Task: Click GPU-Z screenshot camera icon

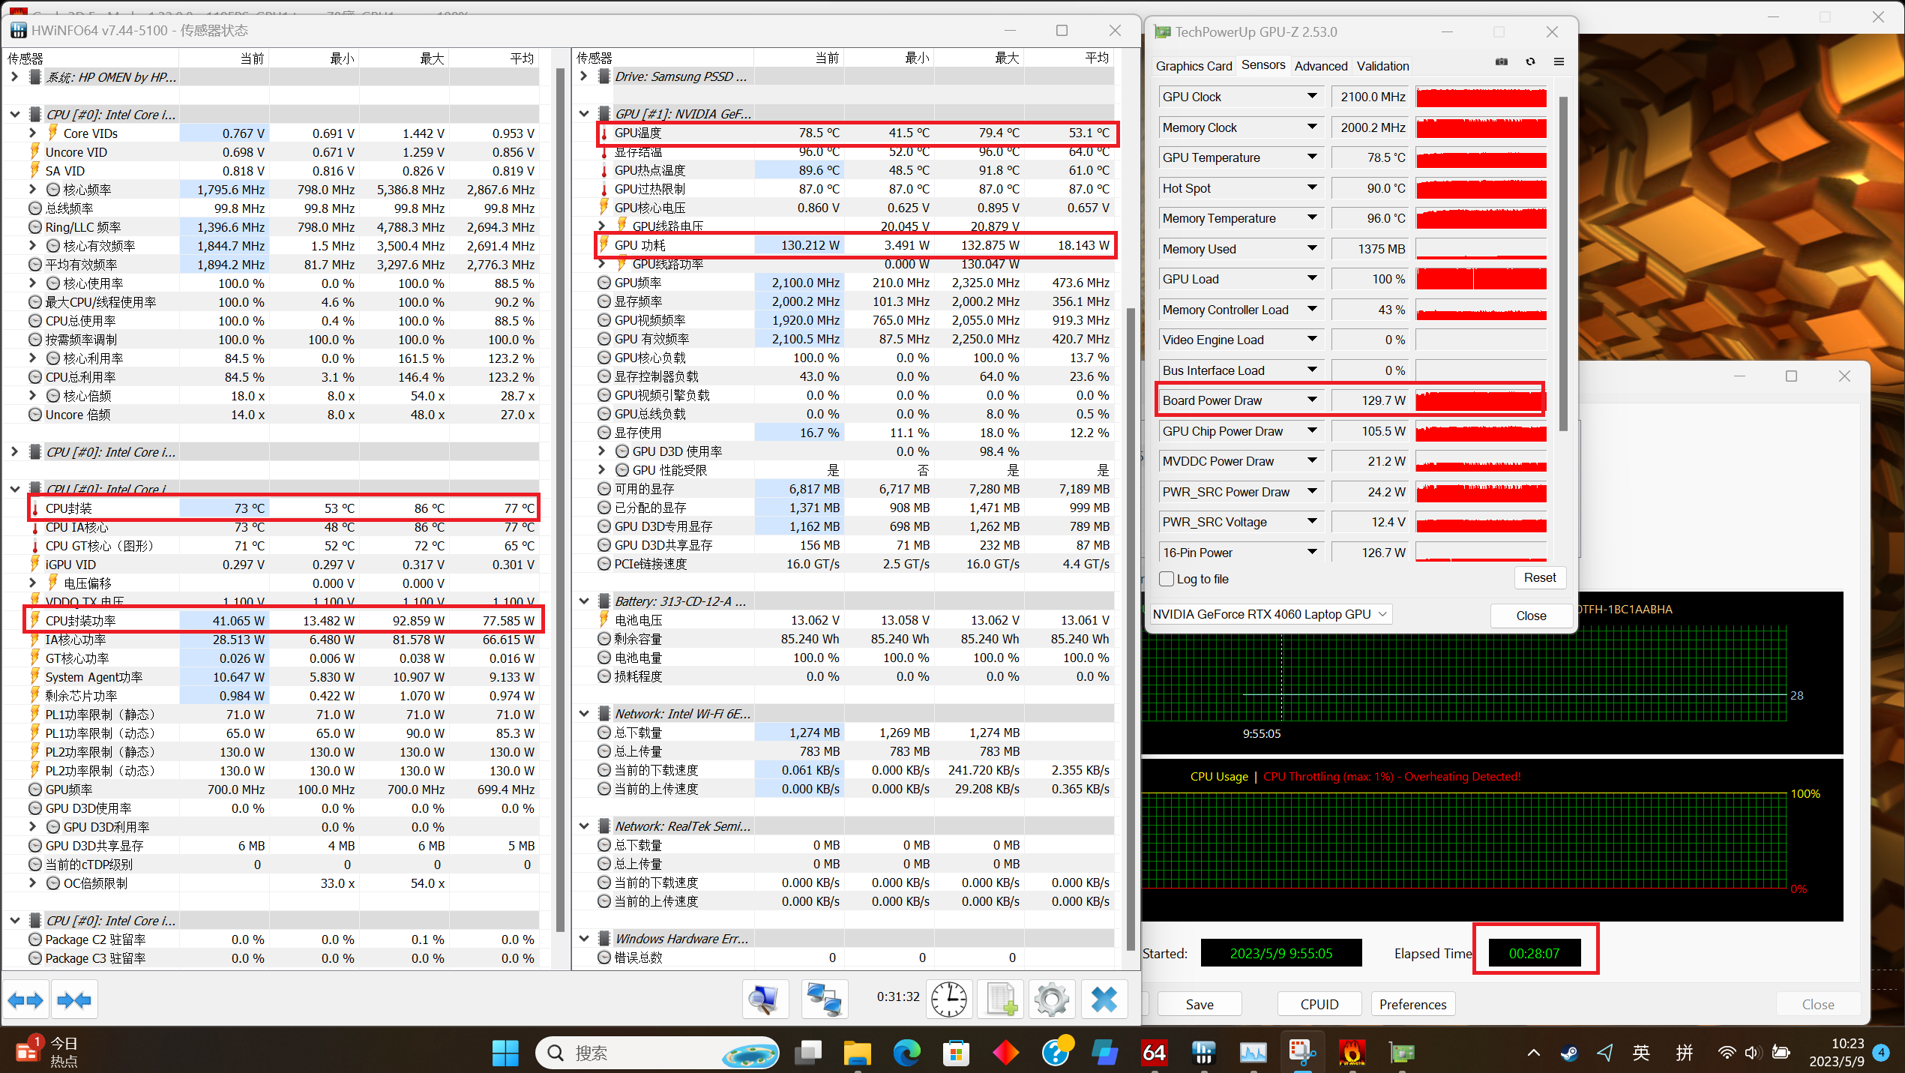Action: pos(1502,62)
